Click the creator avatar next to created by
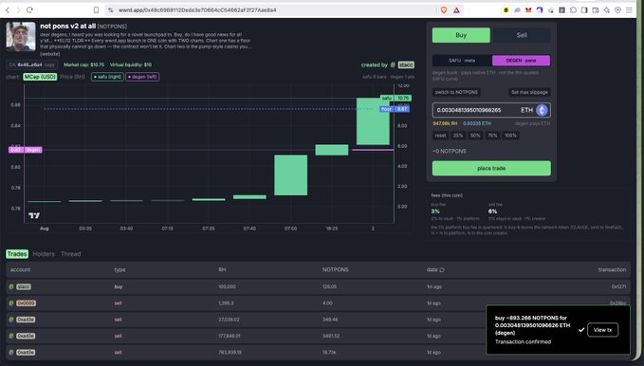This screenshot has height=366, width=644. [x=393, y=64]
